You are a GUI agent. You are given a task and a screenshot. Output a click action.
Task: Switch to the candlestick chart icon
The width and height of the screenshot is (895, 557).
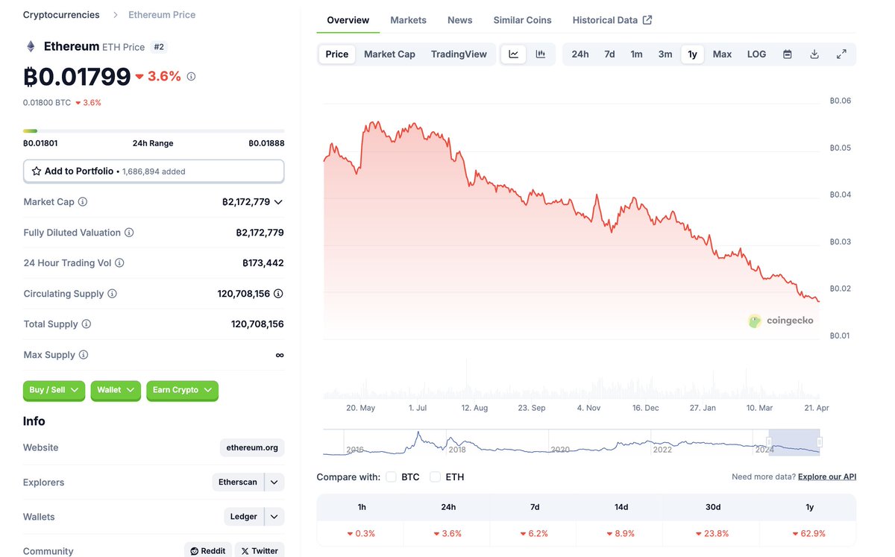click(x=541, y=54)
